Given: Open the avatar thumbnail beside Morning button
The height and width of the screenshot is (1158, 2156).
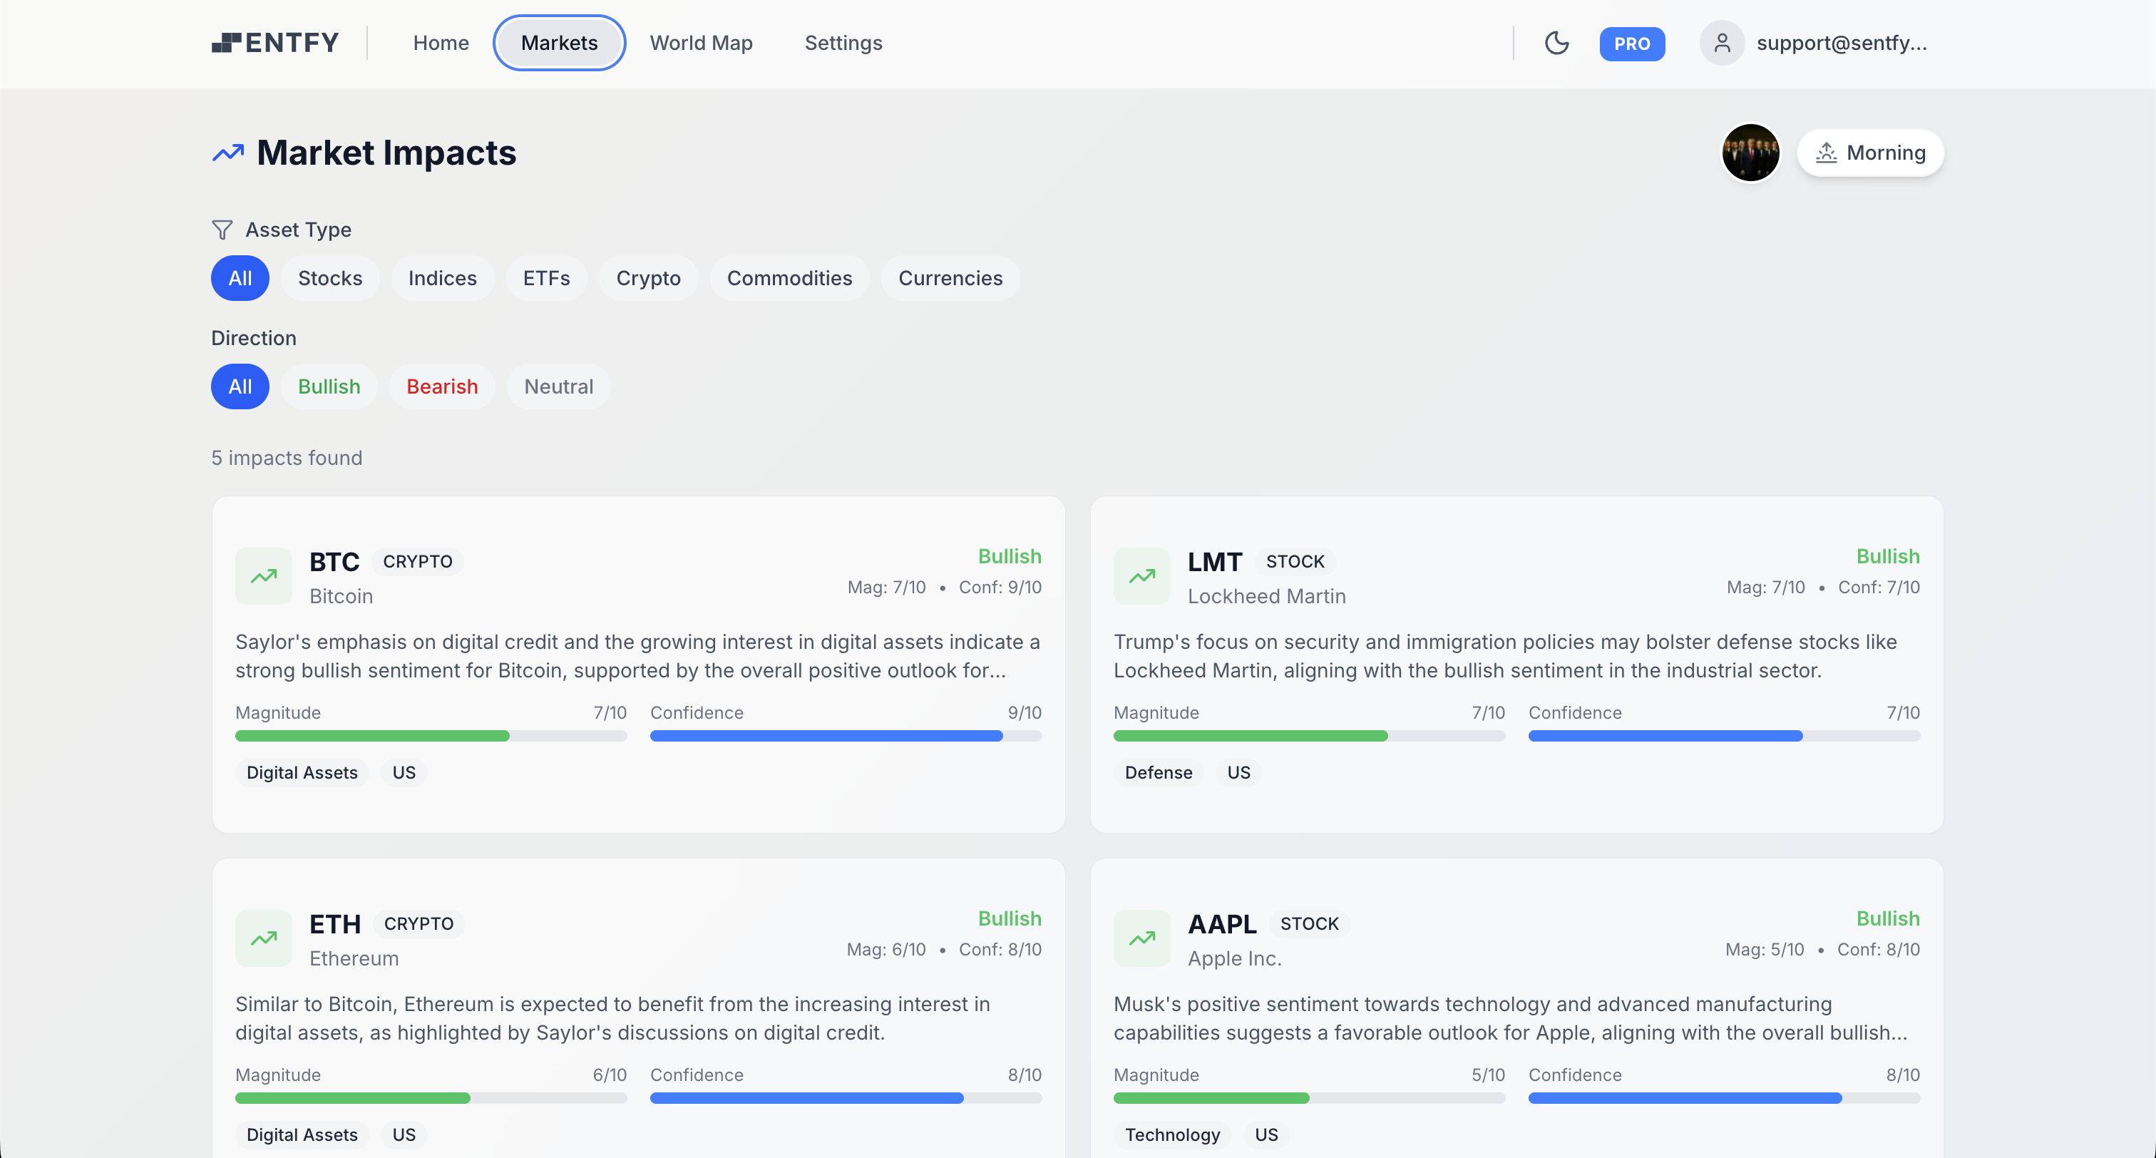Looking at the screenshot, I should [x=1751, y=153].
